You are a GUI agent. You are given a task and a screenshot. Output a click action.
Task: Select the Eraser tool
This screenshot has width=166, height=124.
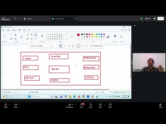point(27,39)
